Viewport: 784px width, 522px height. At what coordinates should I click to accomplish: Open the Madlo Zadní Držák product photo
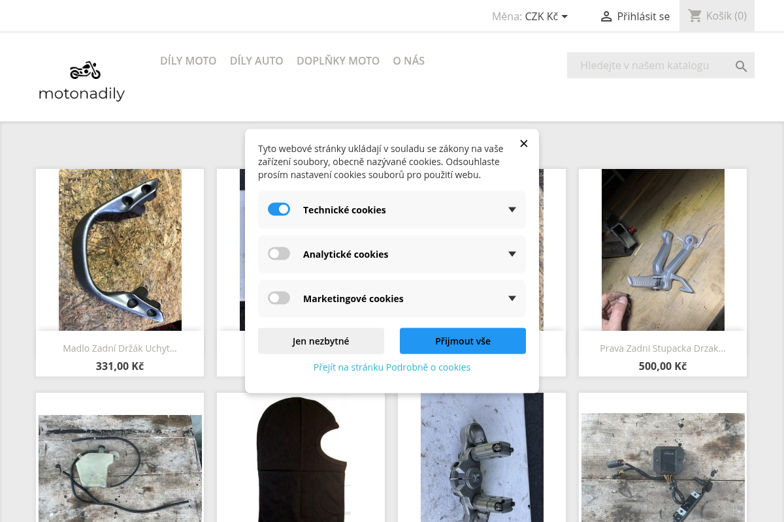120,250
